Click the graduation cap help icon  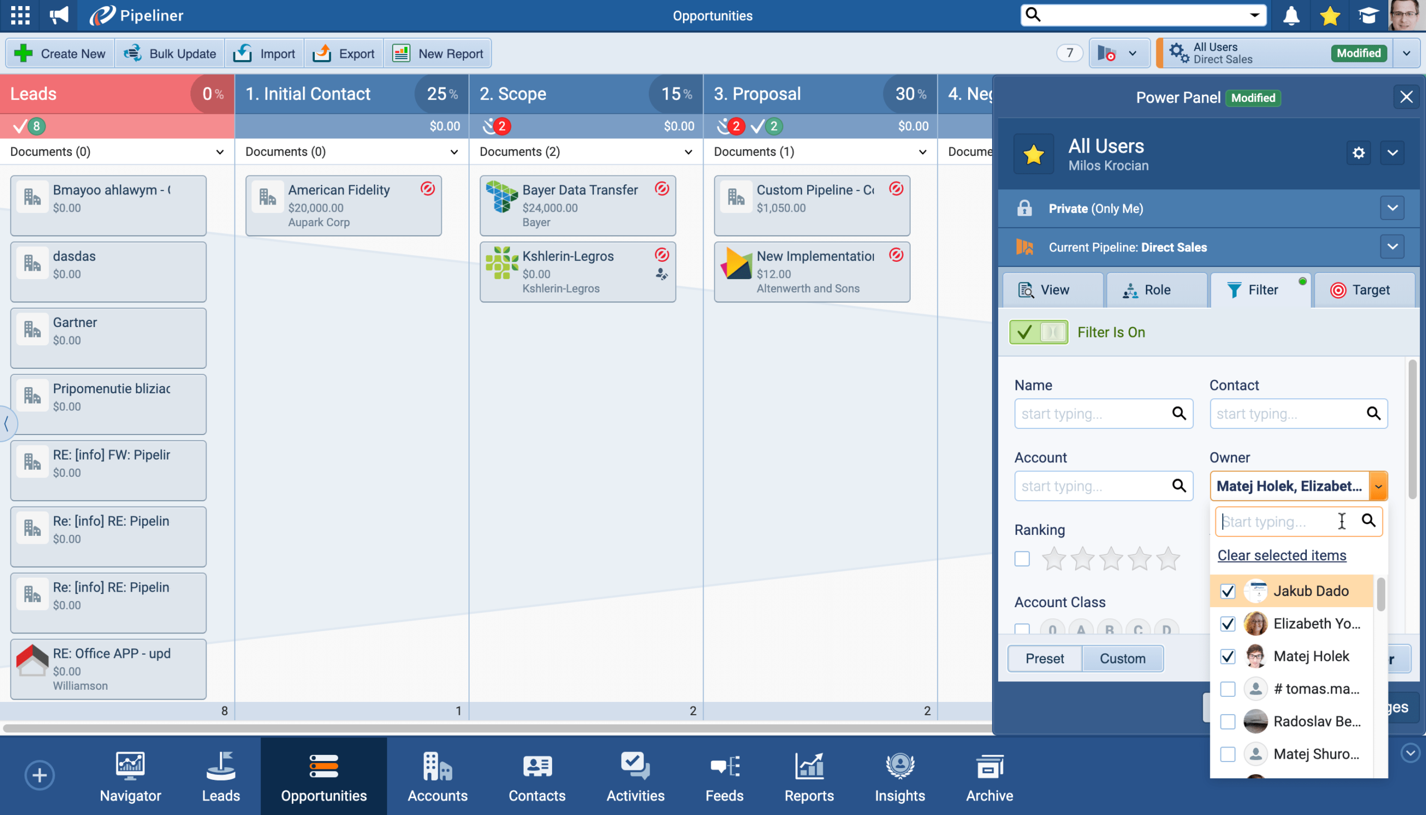tap(1368, 16)
